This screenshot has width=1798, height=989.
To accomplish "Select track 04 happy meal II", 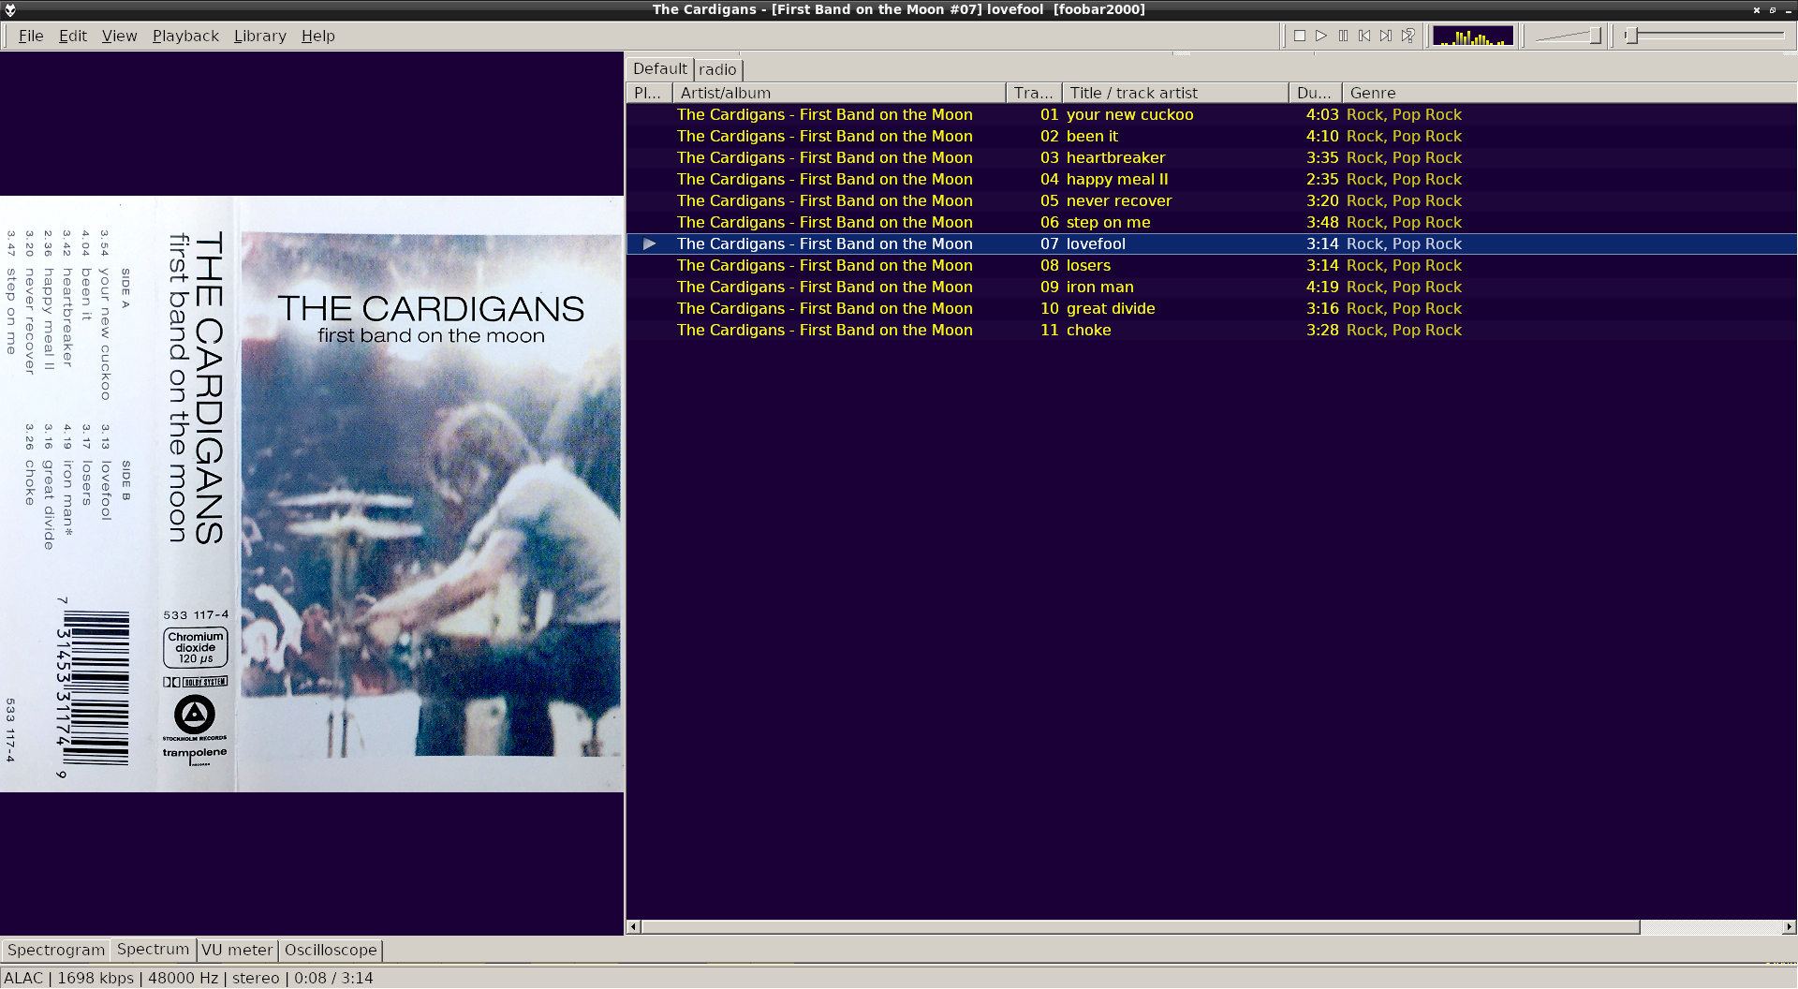I will (1211, 179).
